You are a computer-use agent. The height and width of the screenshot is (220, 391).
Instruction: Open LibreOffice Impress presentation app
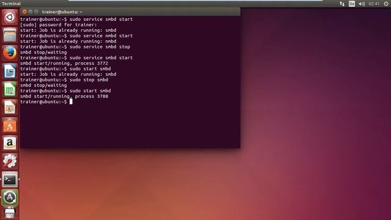10,108
